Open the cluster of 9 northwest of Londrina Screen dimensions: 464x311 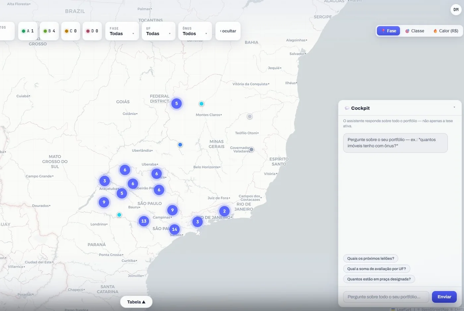[x=104, y=202]
